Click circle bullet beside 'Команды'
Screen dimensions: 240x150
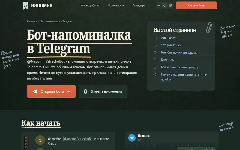click(x=155, y=60)
